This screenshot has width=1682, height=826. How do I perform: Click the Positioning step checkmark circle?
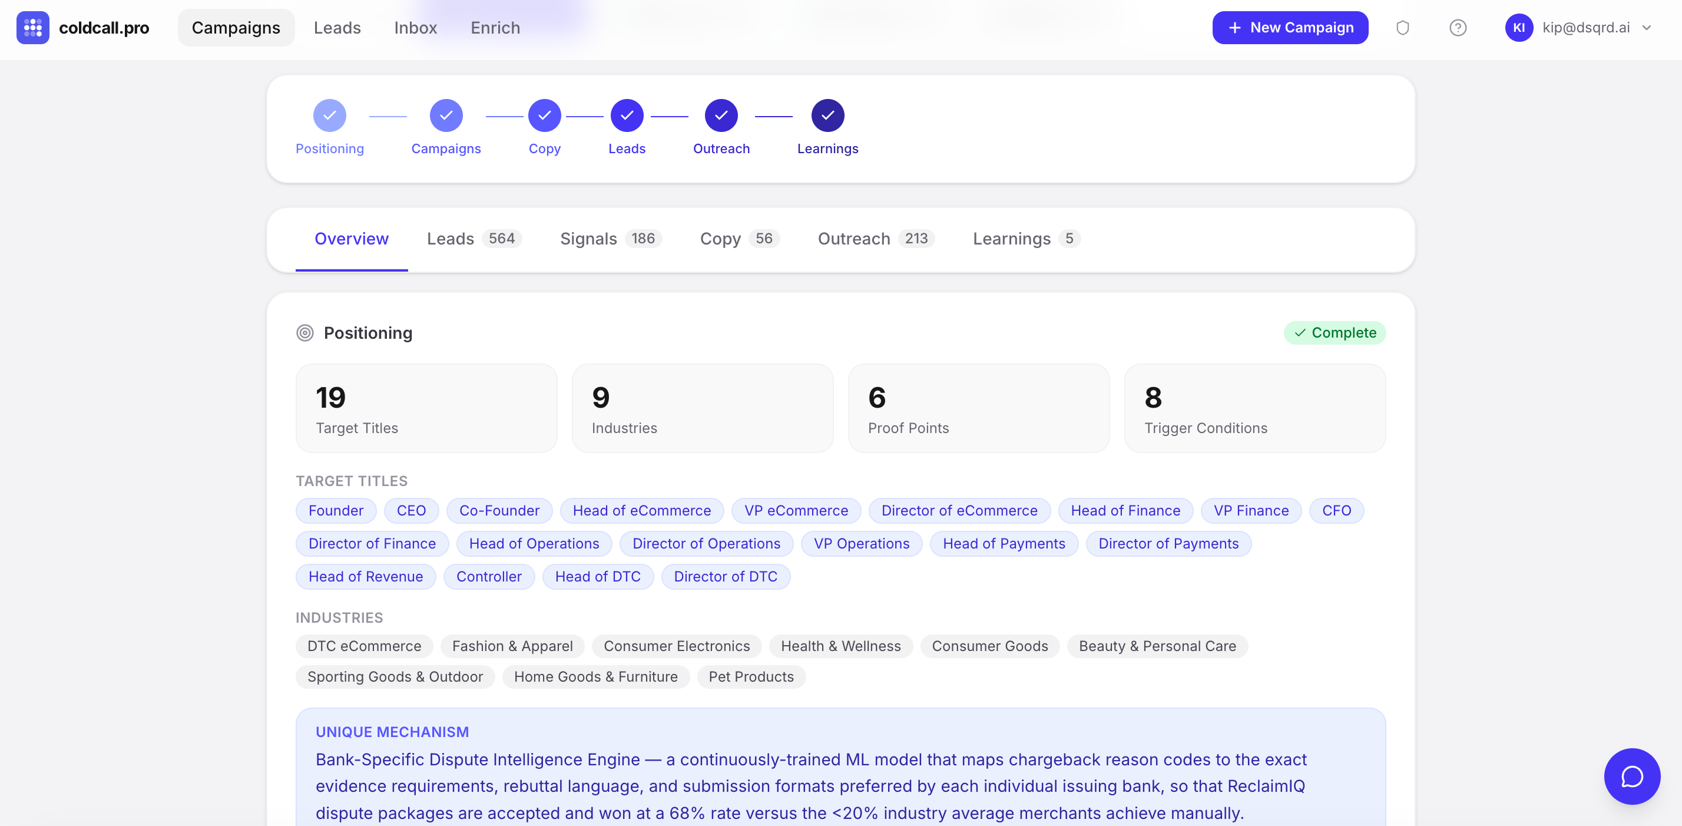(329, 115)
